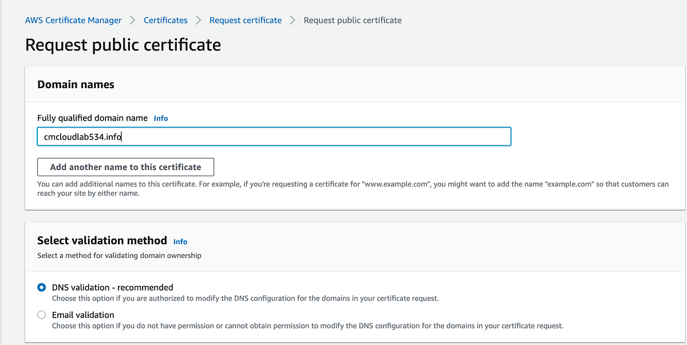Click the Request public certificate page title

pyautogui.click(x=123, y=45)
